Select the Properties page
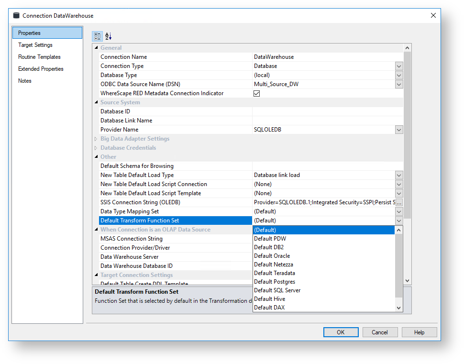Viewport: 464px width, 364px height. 47,33
